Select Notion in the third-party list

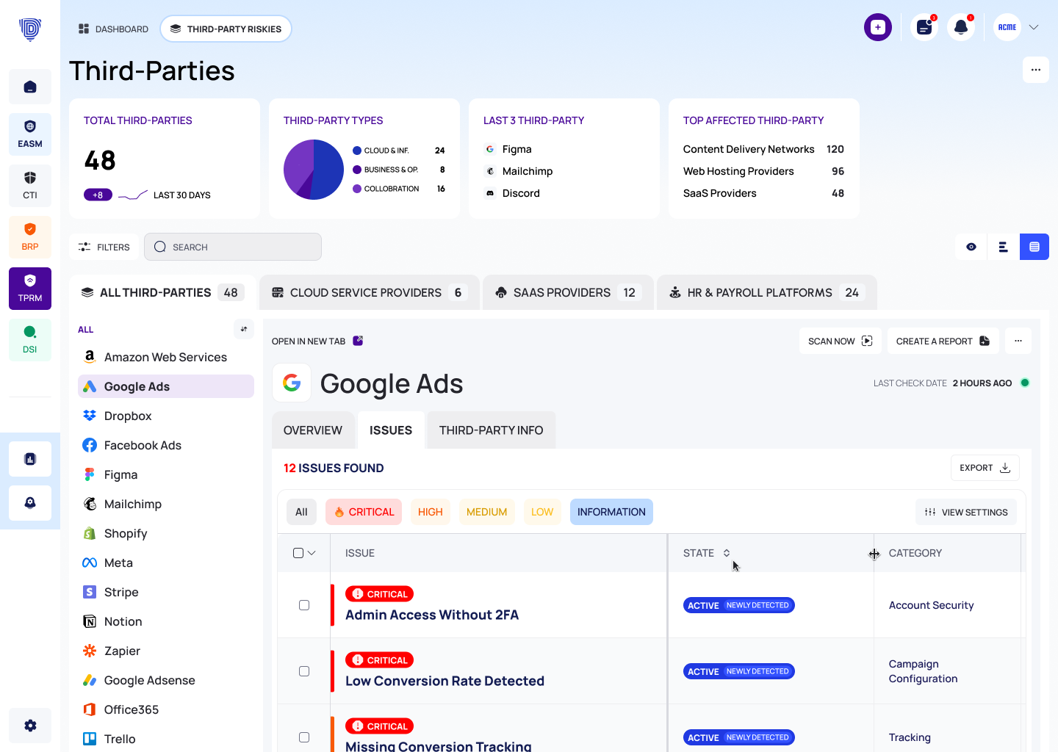(166, 621)
